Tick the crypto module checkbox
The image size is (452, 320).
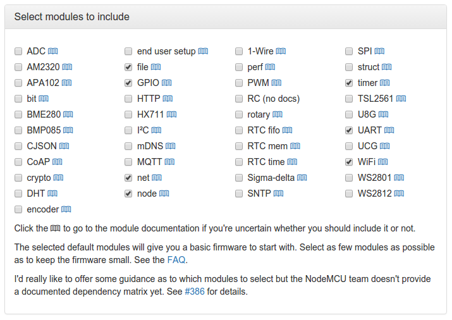(18, 178)
